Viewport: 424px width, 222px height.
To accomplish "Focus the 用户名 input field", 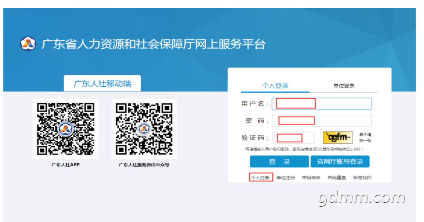I will click(322, 104).
